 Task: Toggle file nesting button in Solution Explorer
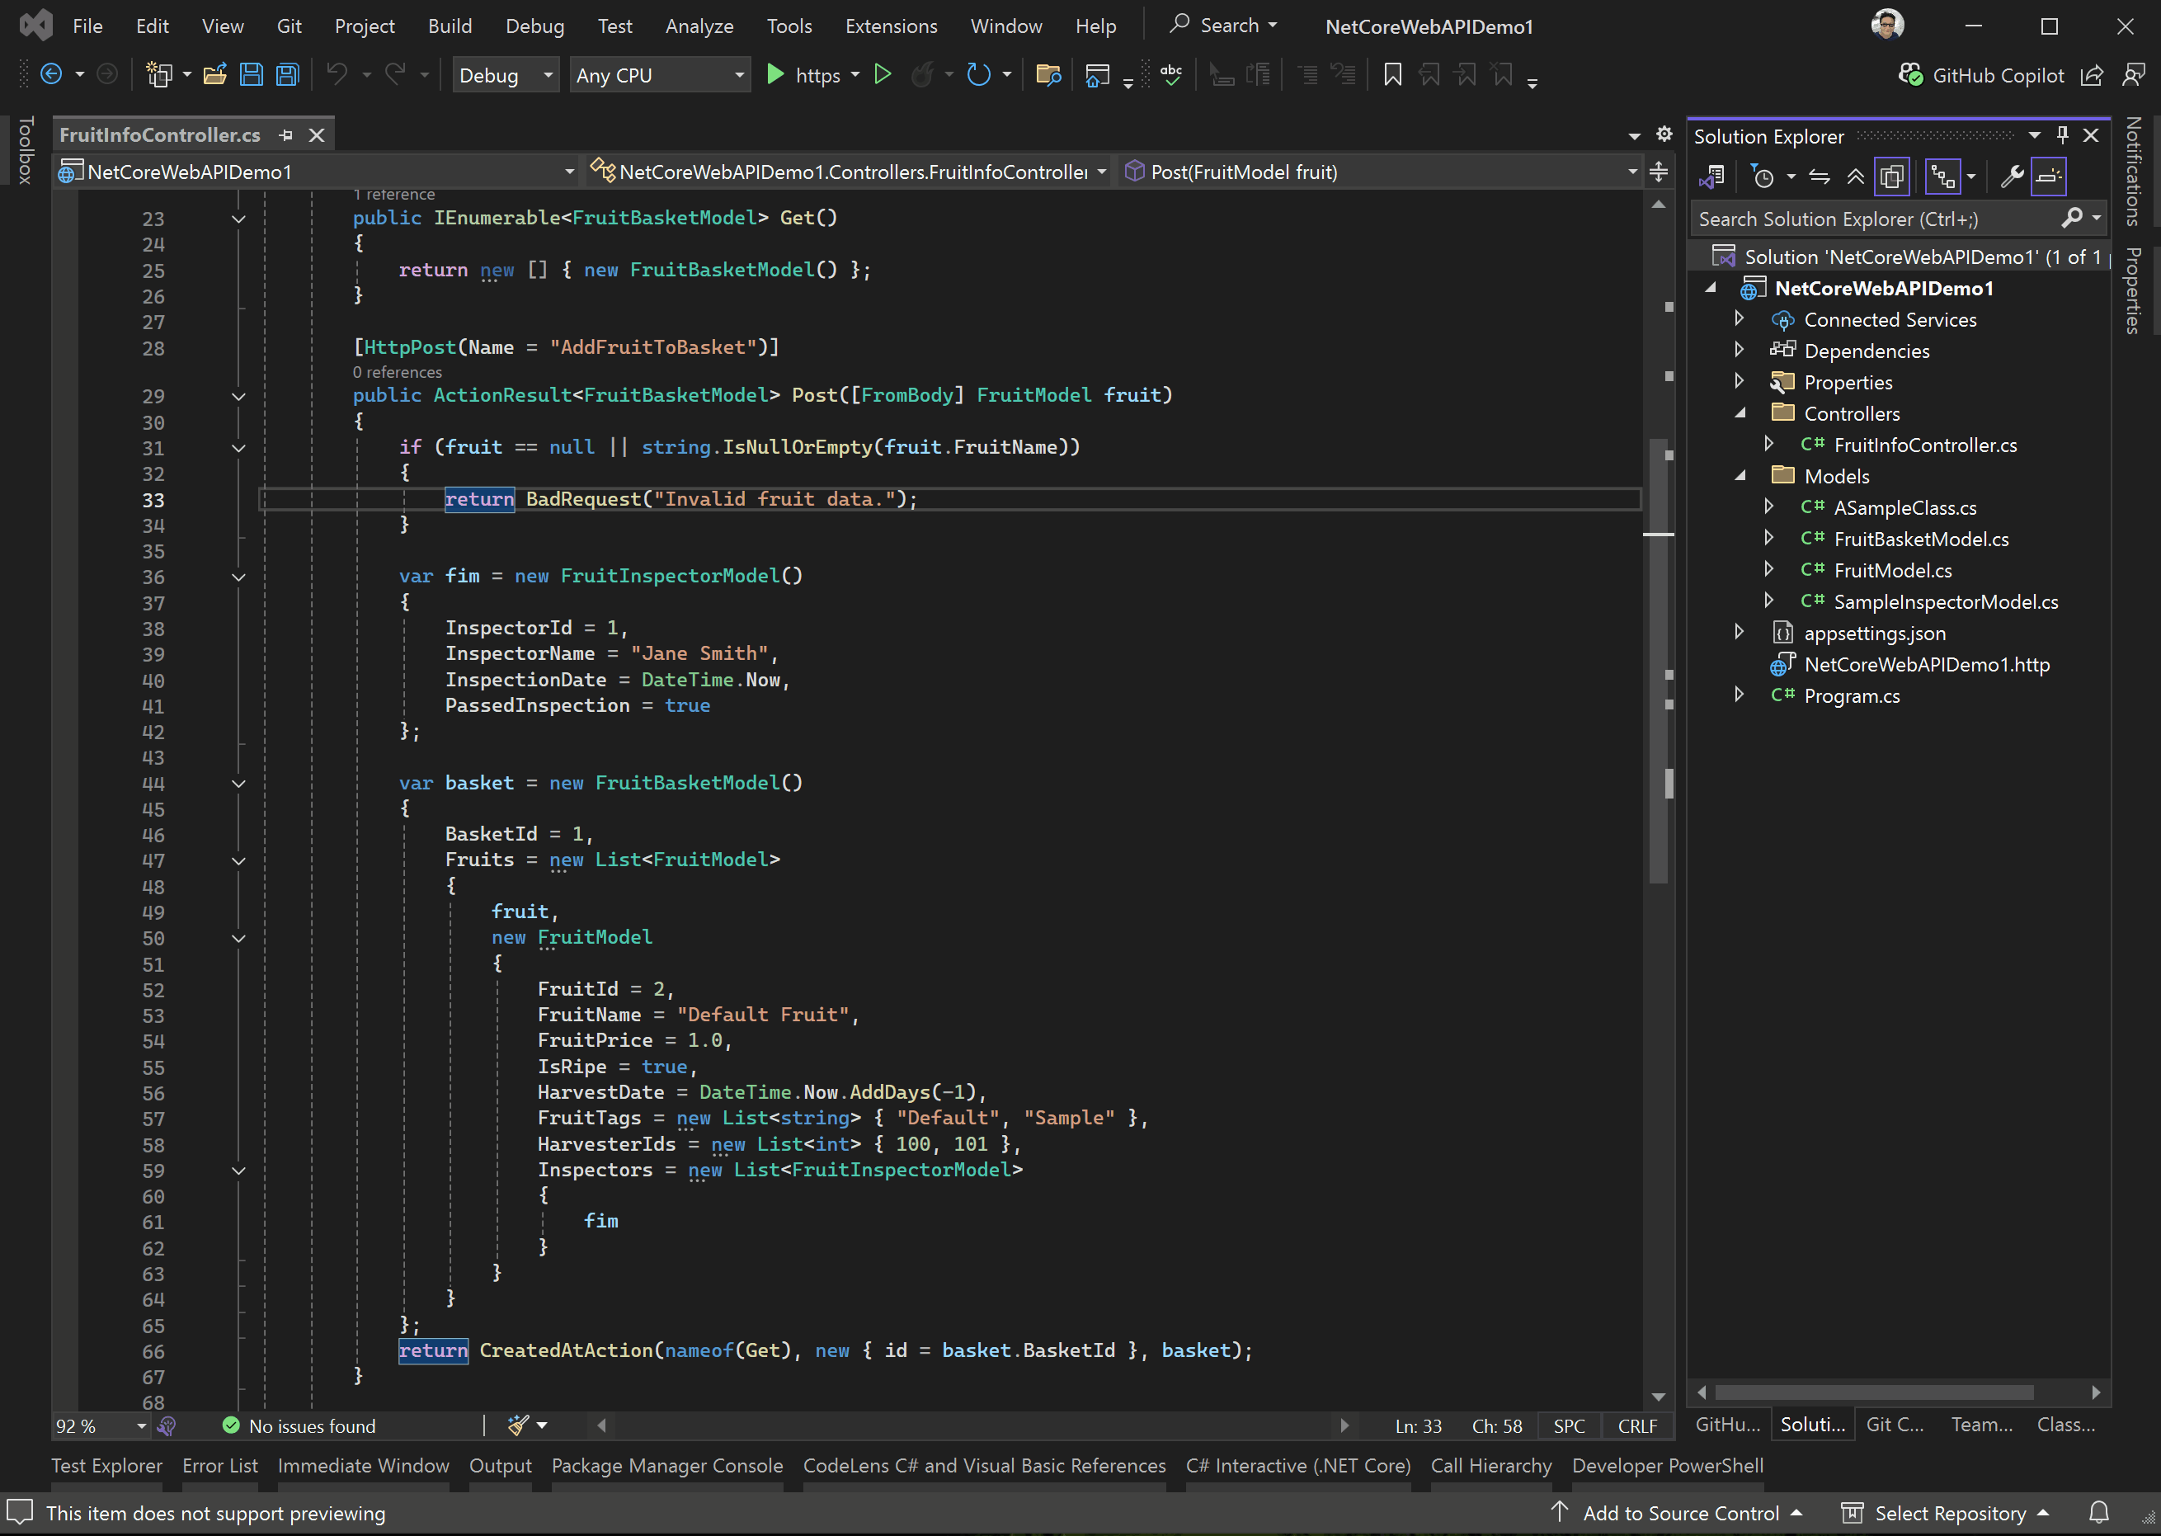(1942, 177)
